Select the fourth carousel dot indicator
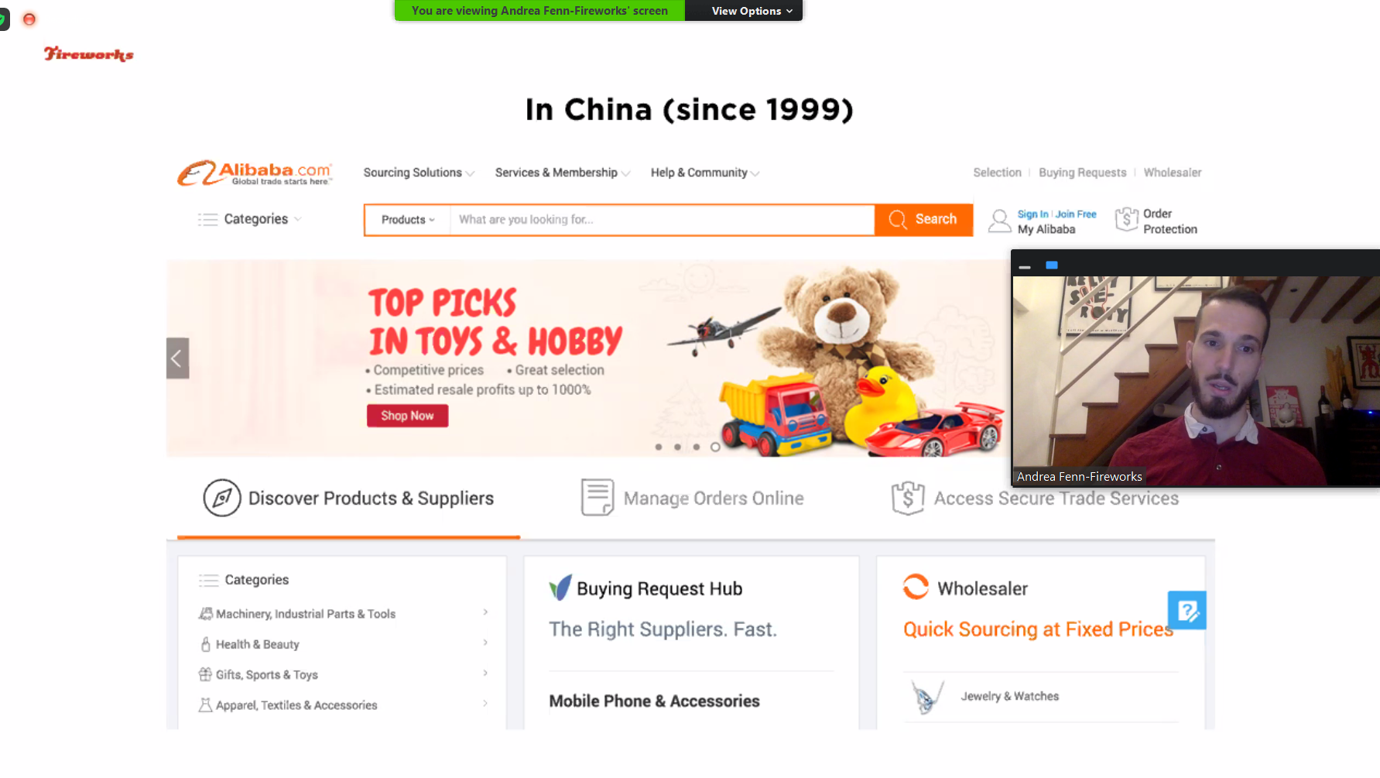The image size is (1380, 778). click(715, 447)
